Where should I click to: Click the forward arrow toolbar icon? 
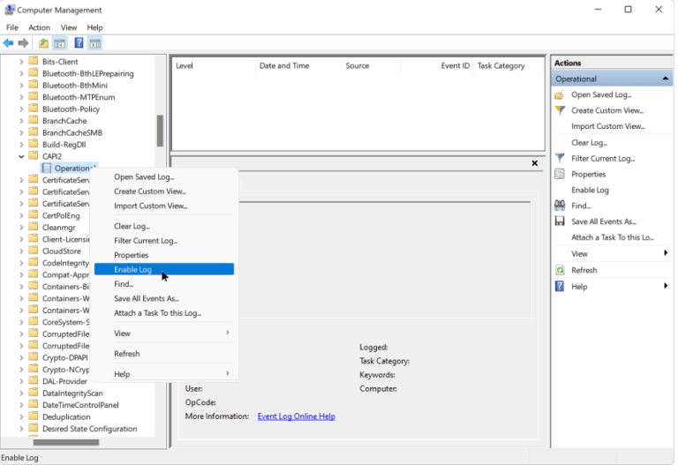(23, 43)
